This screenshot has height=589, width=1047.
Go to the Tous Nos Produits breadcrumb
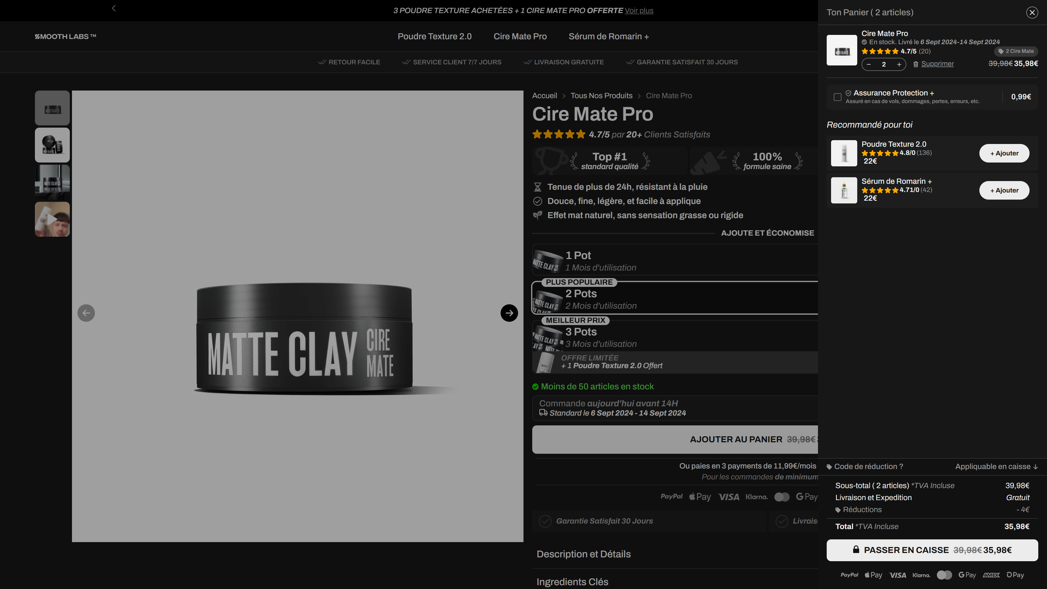pyautogui.click(x=601, y=95)
